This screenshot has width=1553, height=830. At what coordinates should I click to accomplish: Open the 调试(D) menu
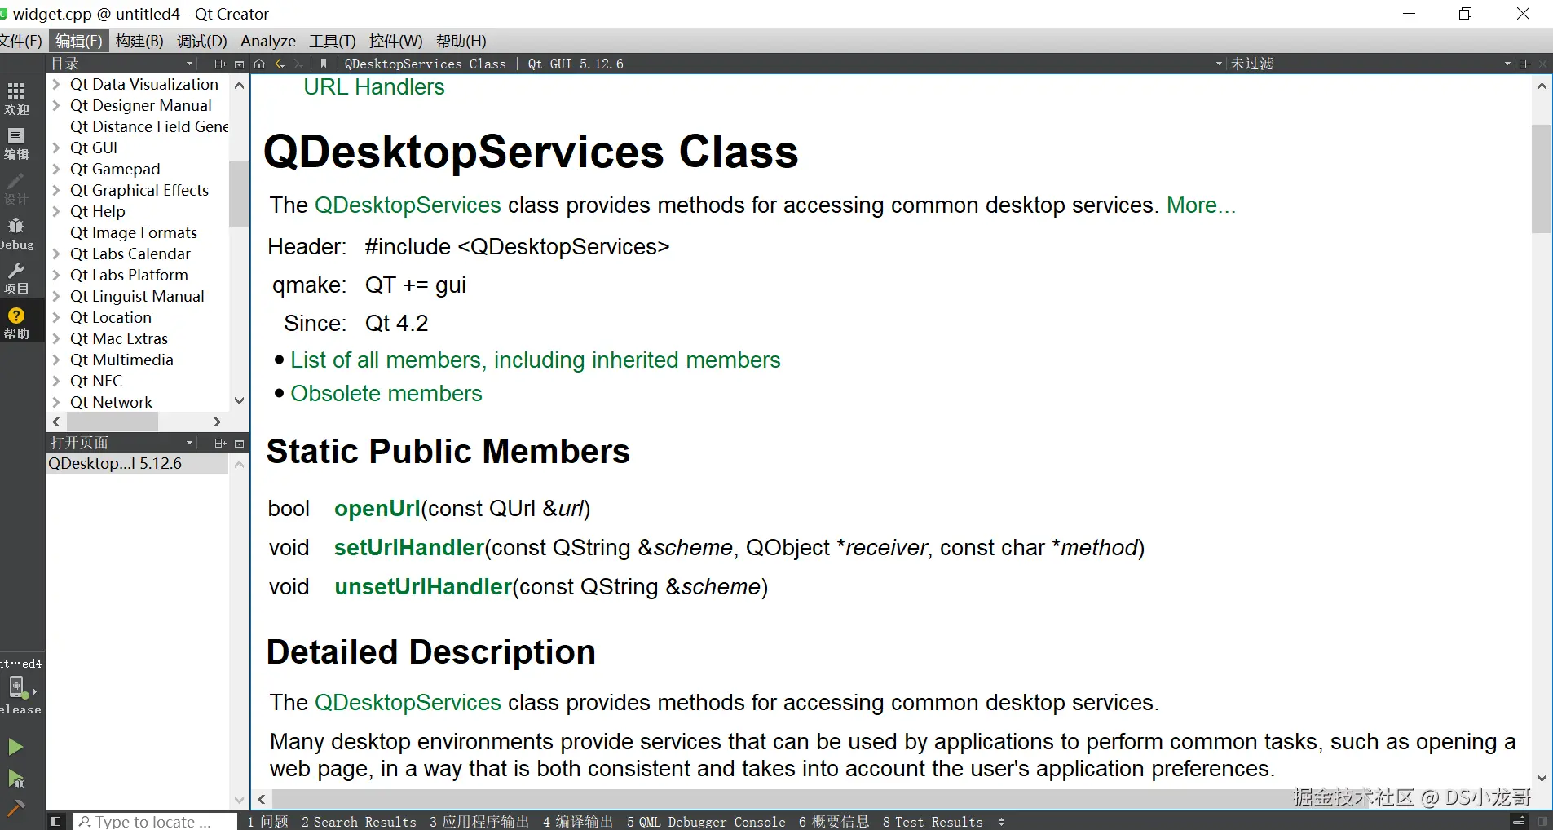[x=201, y=41]
